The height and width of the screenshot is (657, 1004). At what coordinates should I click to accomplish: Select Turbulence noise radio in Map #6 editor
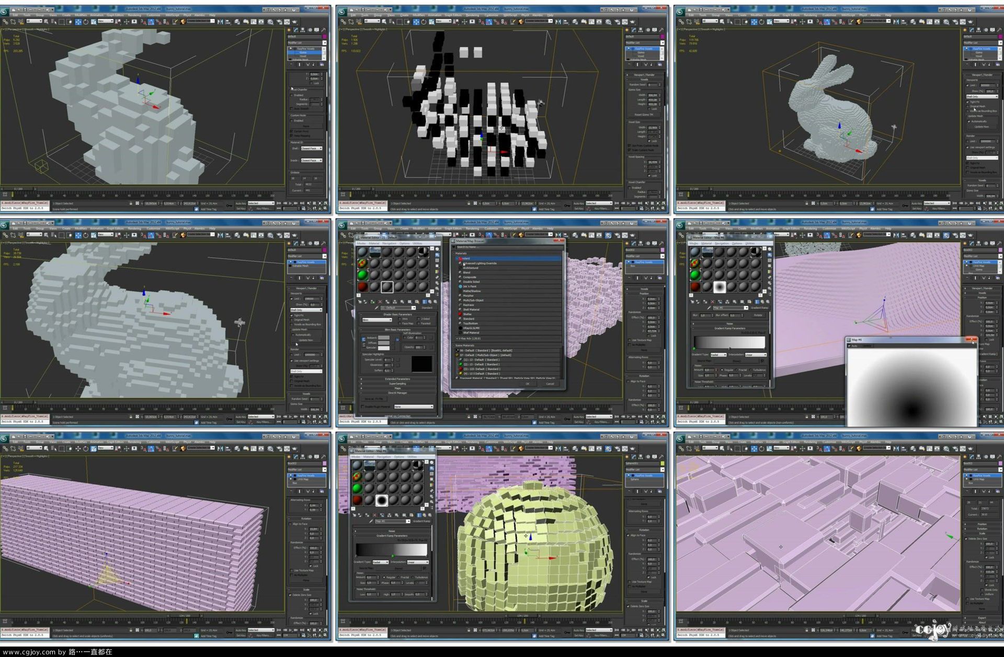pyautogui.click(x=750, y=370)
